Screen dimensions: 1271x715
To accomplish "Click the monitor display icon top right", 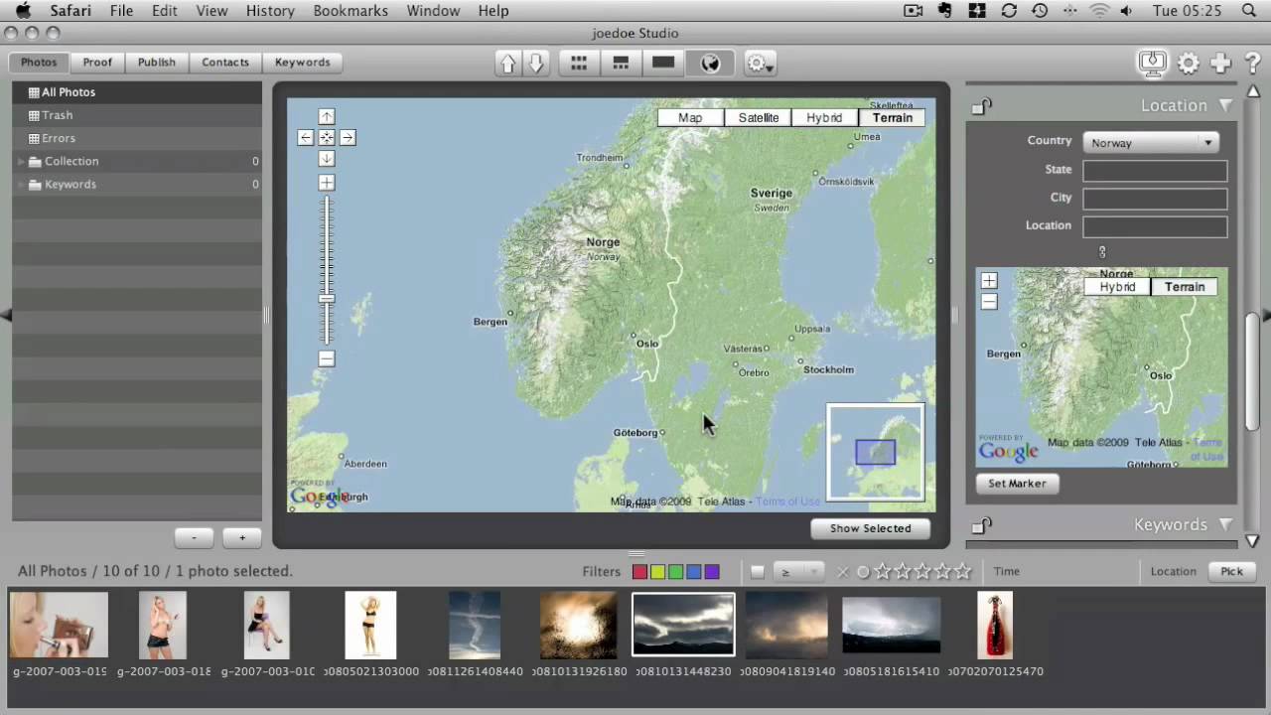I will pos(1153,63).
